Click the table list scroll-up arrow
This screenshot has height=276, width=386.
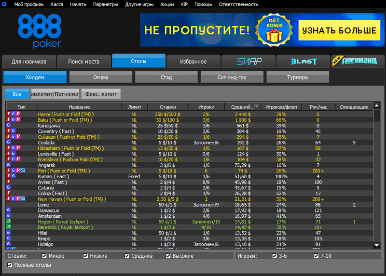point(377,105)
